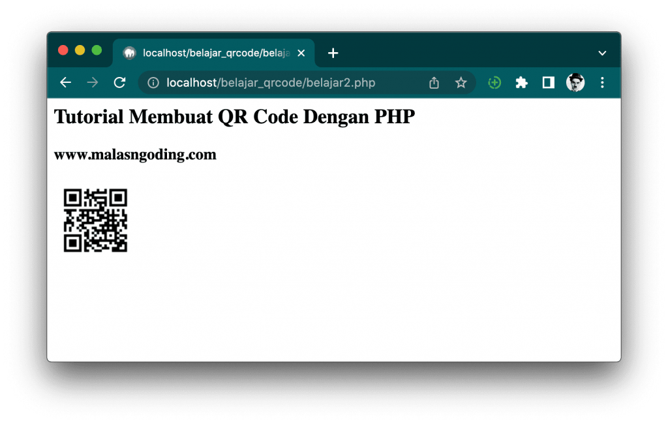Open the tab search chevron dropdown
The height and width of the screenshot is (424, 668).
602,53
